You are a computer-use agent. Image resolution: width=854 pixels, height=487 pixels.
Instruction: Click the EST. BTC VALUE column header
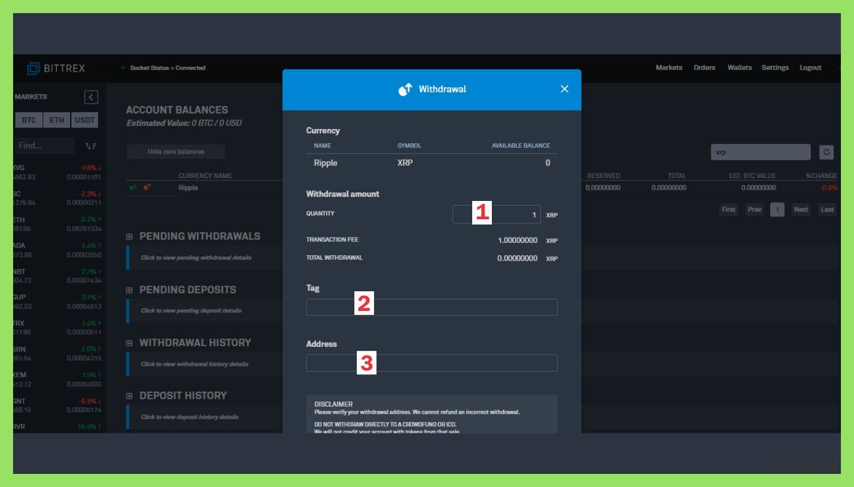click(x=752, y=176)
